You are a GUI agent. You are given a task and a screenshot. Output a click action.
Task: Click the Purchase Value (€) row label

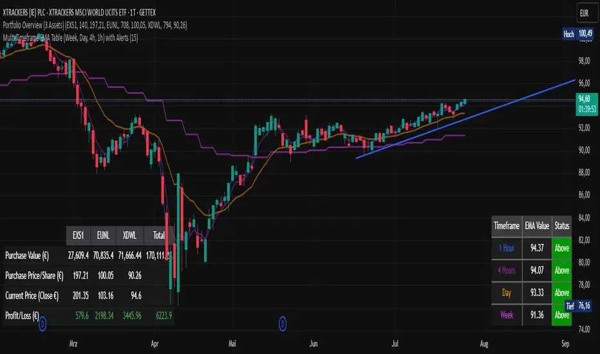(27, 256)
